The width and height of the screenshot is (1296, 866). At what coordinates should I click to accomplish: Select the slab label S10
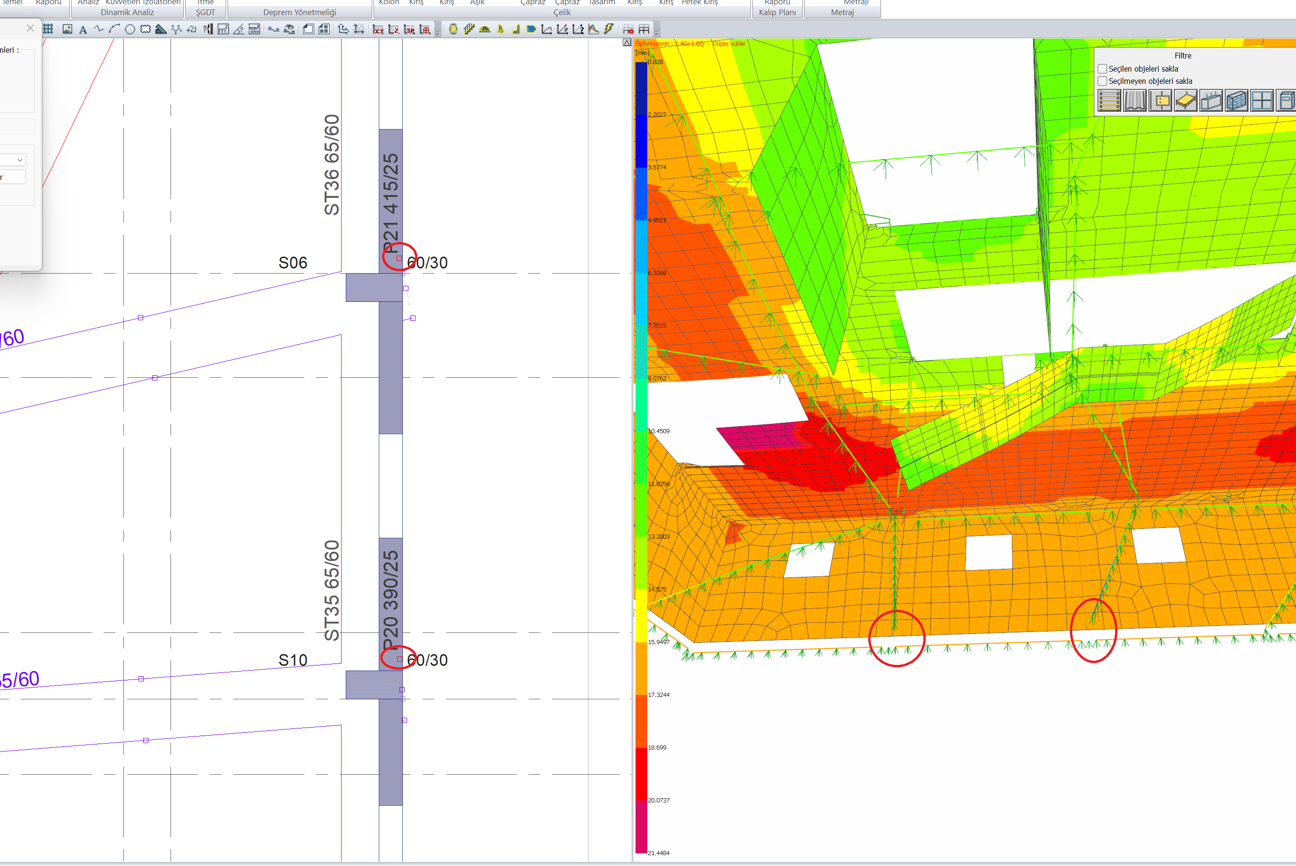coord(293,660)
